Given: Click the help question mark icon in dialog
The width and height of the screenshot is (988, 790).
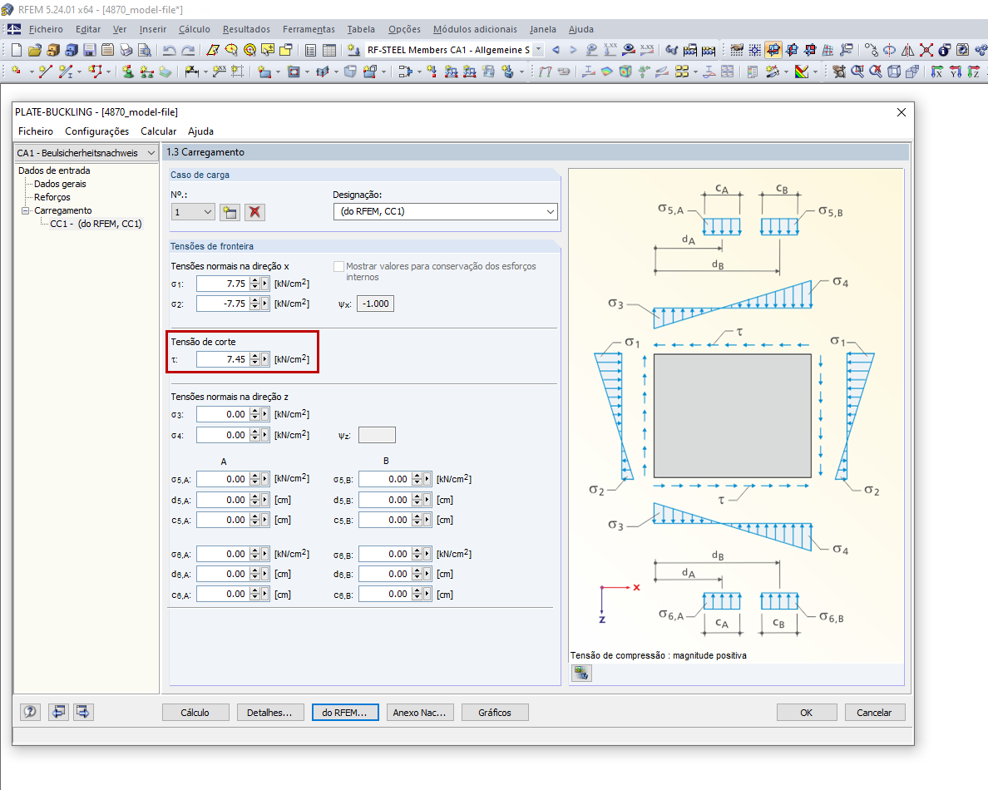Looking at the screenshot, I should (30, 712).
